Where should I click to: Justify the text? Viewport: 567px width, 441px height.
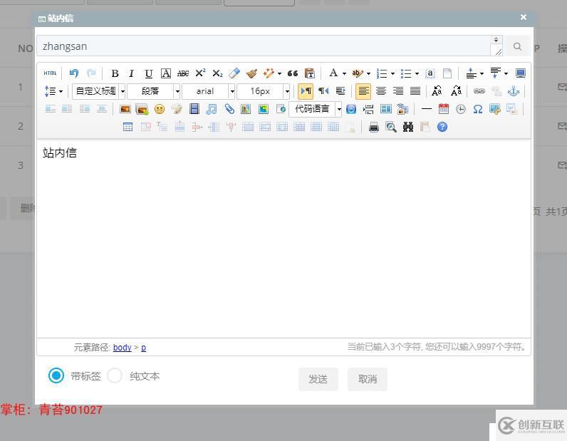[x=415, y=91]
